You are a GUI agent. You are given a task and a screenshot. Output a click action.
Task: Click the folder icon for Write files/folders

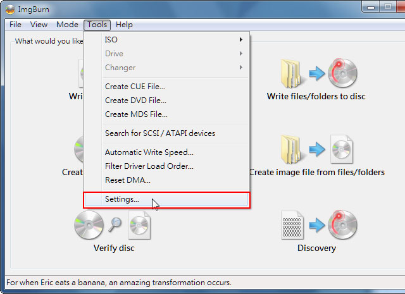[291, 73]
